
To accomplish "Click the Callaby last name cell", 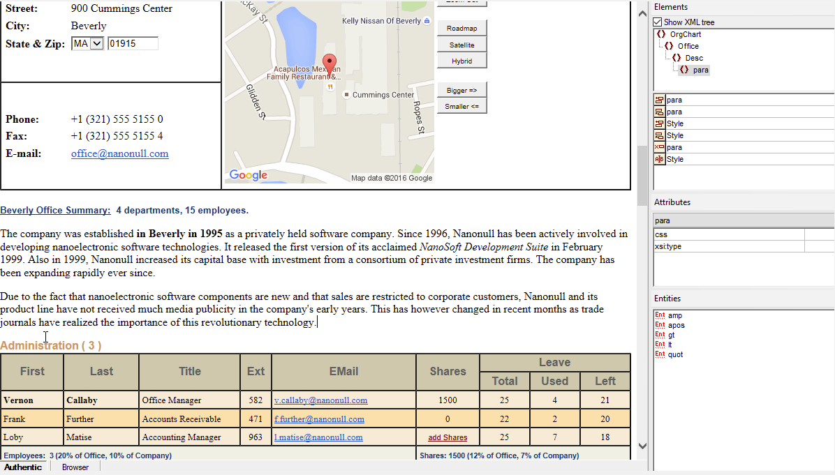I will [x=101, y=400].
